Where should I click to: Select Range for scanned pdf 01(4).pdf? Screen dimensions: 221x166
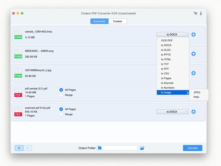point(61,114)
